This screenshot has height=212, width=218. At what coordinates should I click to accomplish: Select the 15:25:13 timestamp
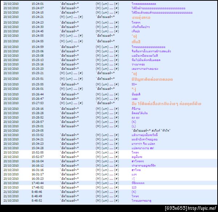(x=37, y=60)
